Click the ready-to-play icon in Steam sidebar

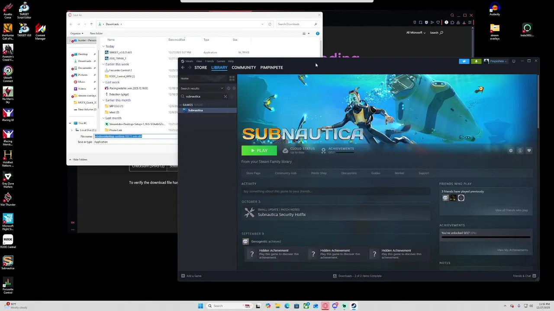coord(234,88)
